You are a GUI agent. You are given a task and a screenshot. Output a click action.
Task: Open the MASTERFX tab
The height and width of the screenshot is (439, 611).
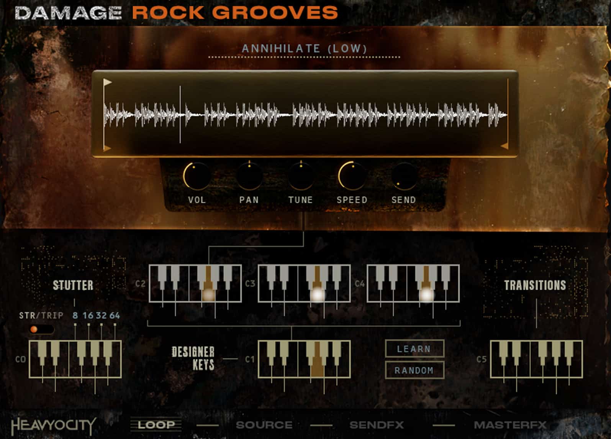(510, 425)
